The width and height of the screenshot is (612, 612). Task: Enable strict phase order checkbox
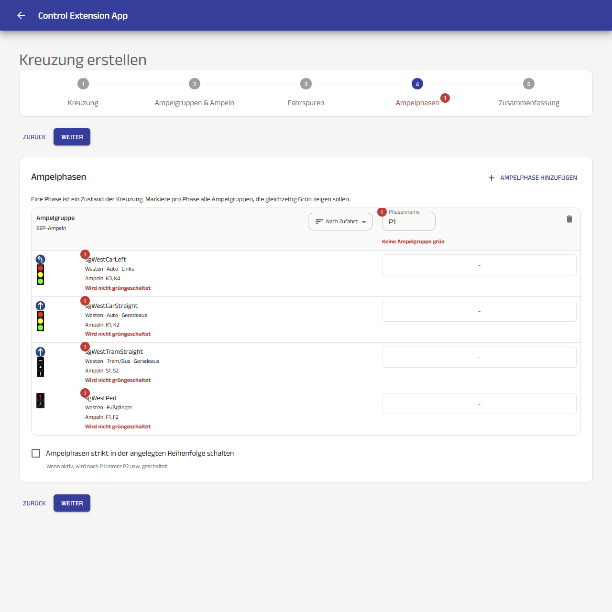tap(36, 453)
